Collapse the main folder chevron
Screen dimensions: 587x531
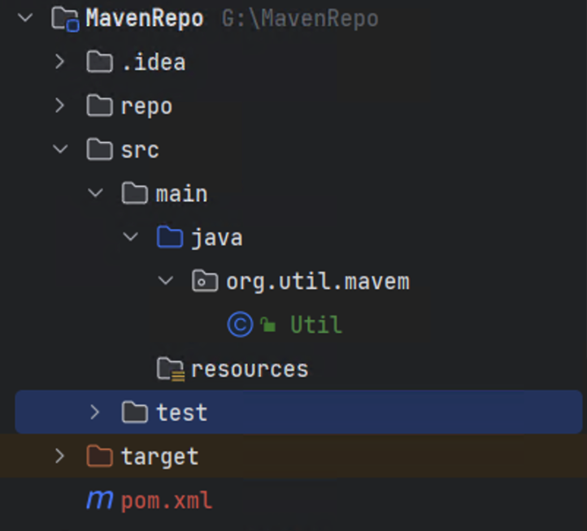[x=95, y=193]
